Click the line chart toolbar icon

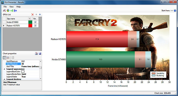[4, 11]
